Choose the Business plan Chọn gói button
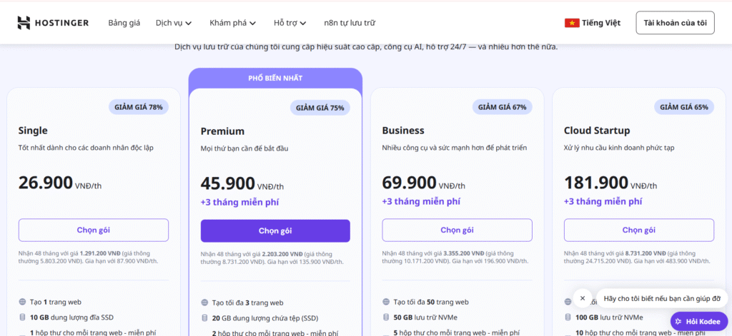This screenshot has width=732, height=336. tap(457, 230)
